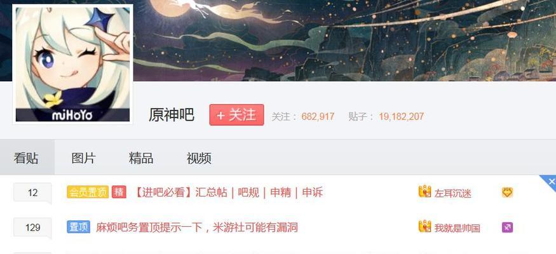Open the 精品 tab
The image size is (556, 254).
141,158
